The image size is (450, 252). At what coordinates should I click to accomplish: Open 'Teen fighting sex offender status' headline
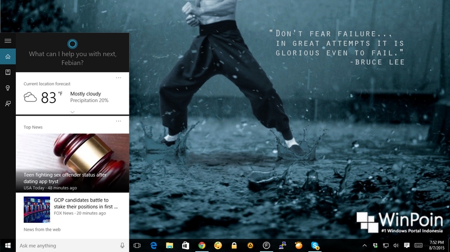click(x=65, y=178)
